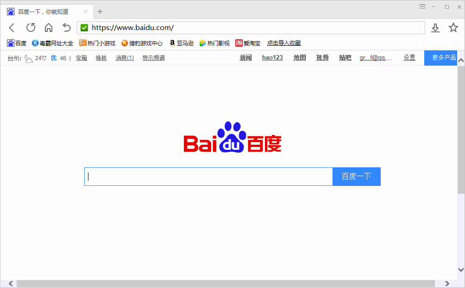Minimize the browser window

click(x=434, y=6)
